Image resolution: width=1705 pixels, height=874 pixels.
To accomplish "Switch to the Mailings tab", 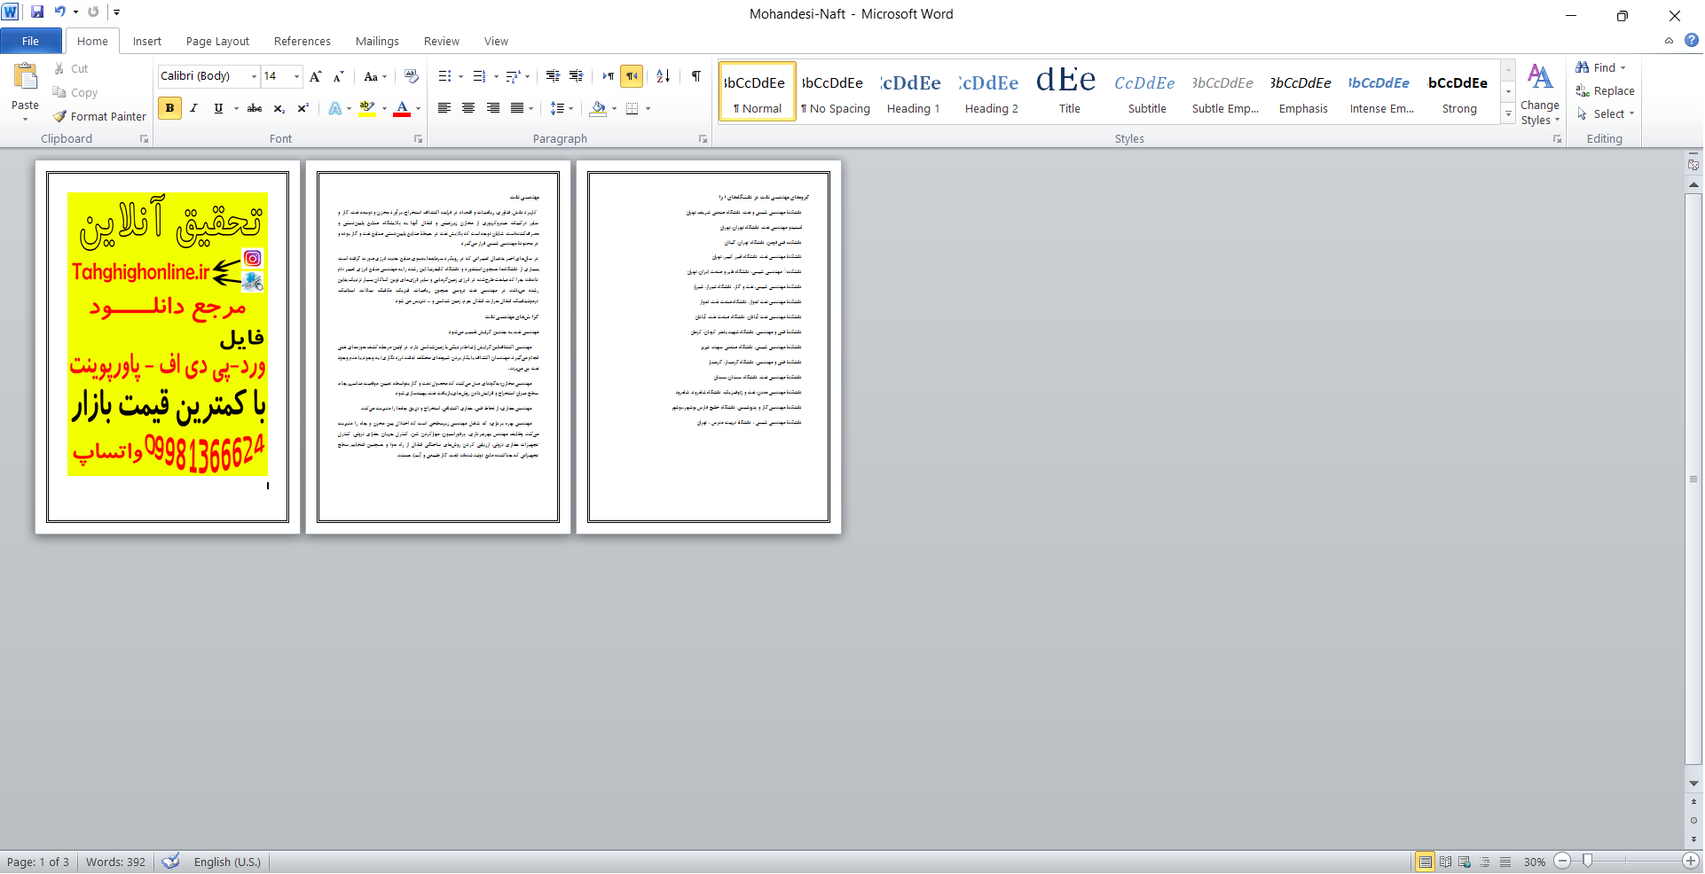I will 377,41.
